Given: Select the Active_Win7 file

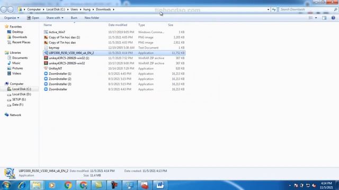Looking at the screenshot, I should (57, 32).
